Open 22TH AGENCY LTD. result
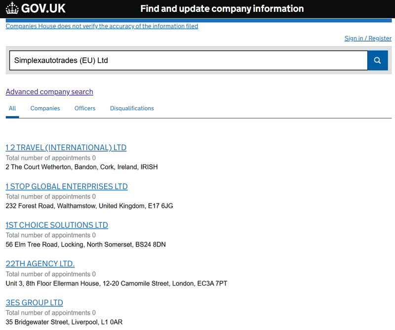This screenshot has height=330, width=395. pyautogui.click(x=40, y=264)
